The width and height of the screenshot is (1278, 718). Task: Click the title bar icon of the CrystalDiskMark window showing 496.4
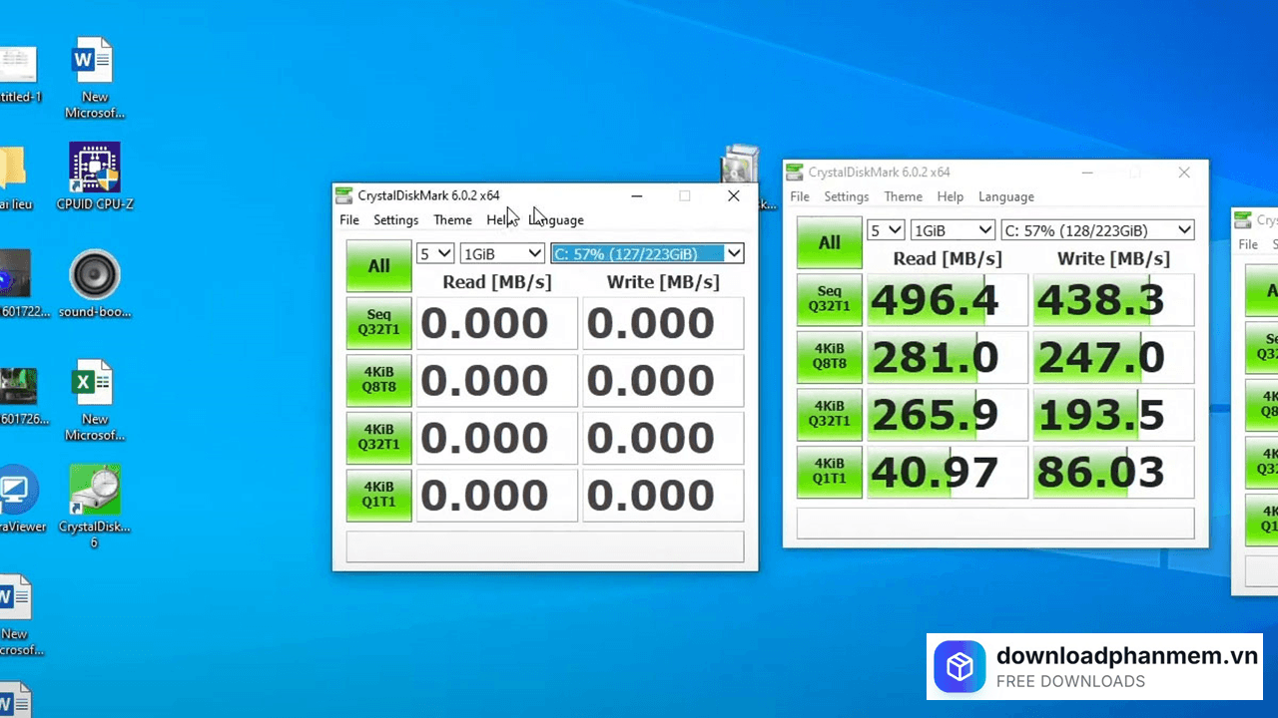click(795, 173)
